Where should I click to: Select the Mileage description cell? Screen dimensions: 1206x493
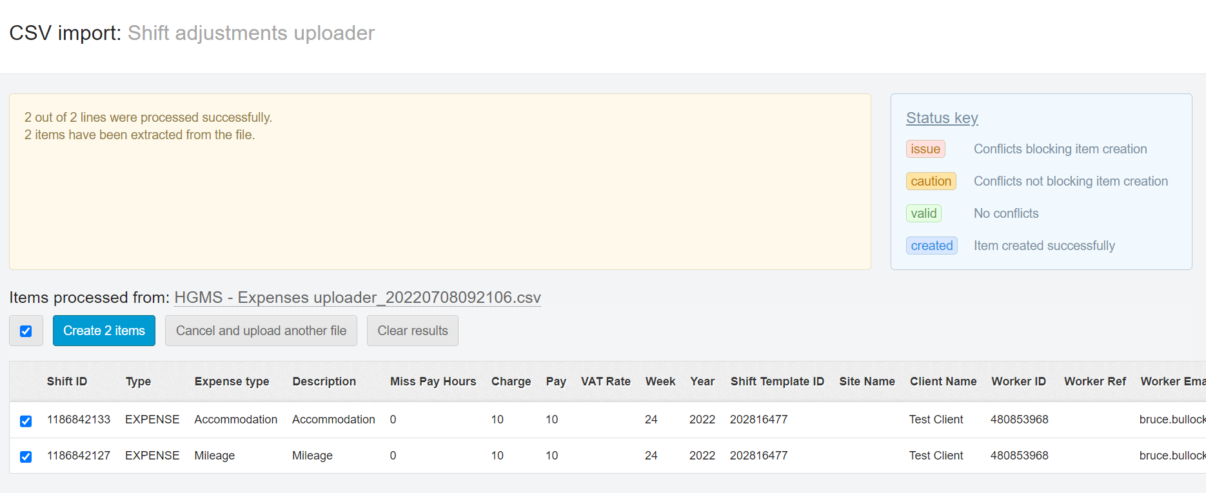(312, 456)
